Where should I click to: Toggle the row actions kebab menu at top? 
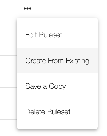(27, 9)
